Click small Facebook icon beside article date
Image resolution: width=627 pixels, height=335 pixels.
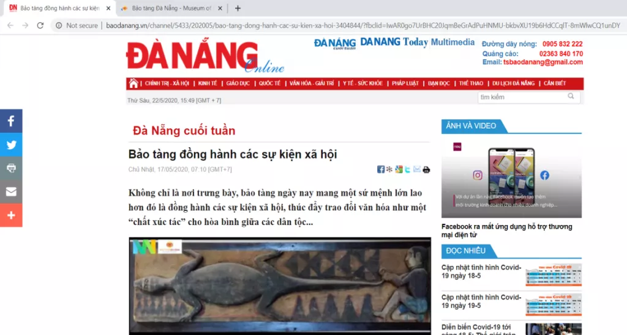pyautogui.click(x=381, y=169)
